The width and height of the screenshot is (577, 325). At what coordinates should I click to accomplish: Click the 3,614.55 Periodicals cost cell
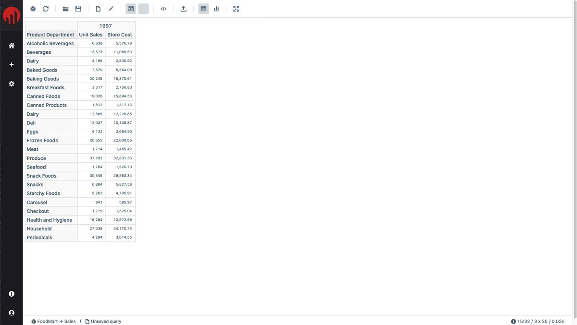coord(120,238)
